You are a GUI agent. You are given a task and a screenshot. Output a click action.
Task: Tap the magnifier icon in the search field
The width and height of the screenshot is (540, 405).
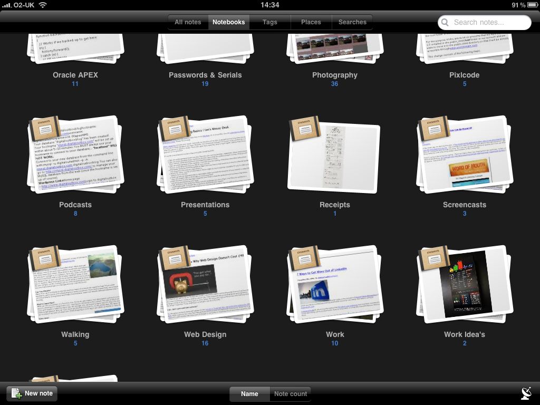(x=446, y=22)
